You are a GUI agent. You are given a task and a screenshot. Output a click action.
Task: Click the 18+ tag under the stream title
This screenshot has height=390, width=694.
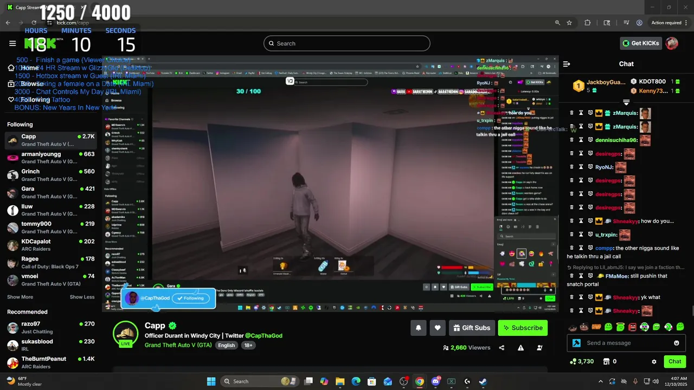coord(248,345)
